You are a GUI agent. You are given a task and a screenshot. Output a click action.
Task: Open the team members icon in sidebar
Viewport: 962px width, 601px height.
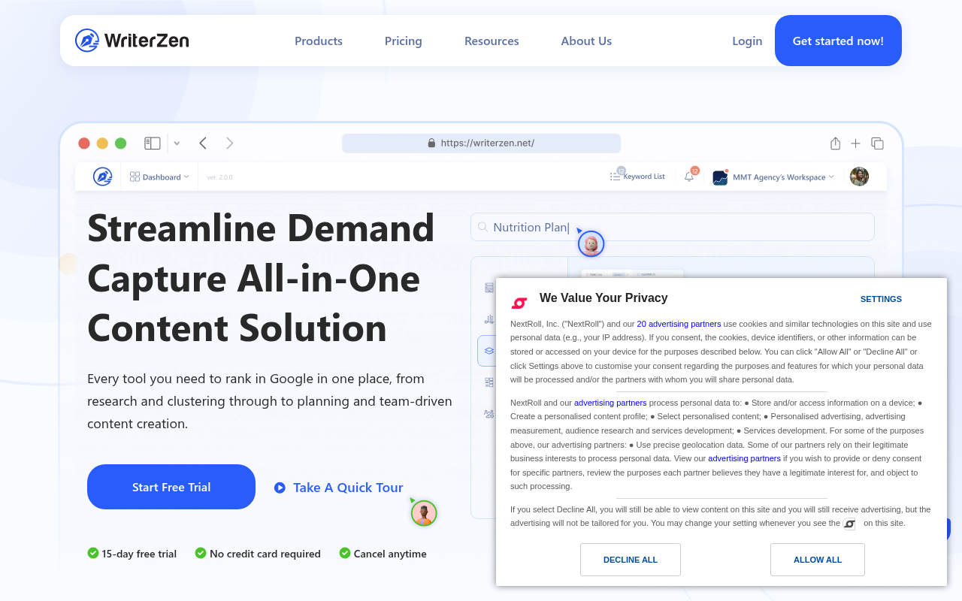pos(489,413)
